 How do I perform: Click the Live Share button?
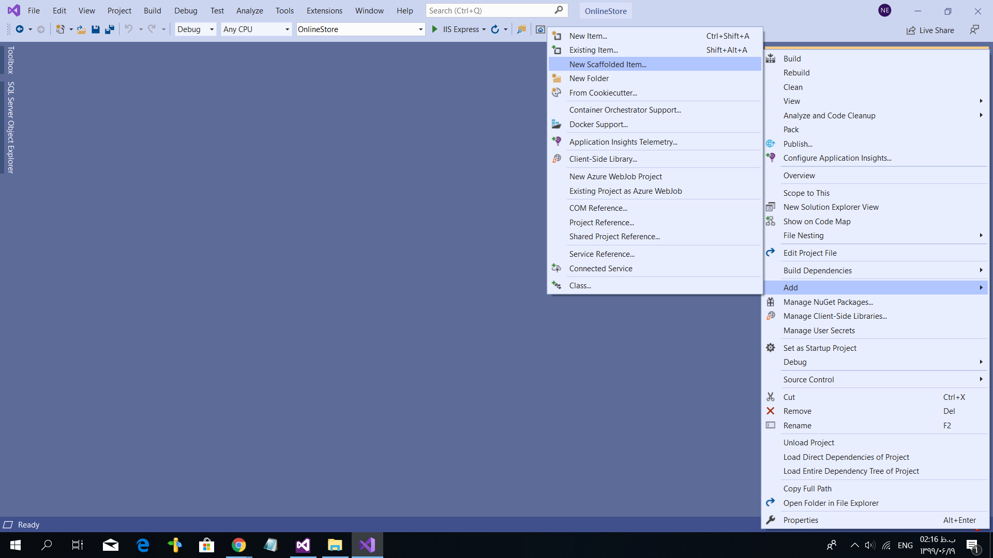click(x=930, y=30)
